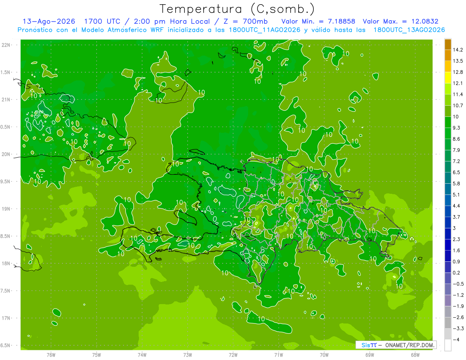Click the "13.5" colorbar value
This screenshot has width=466, height=360.
tap(457, 61)
